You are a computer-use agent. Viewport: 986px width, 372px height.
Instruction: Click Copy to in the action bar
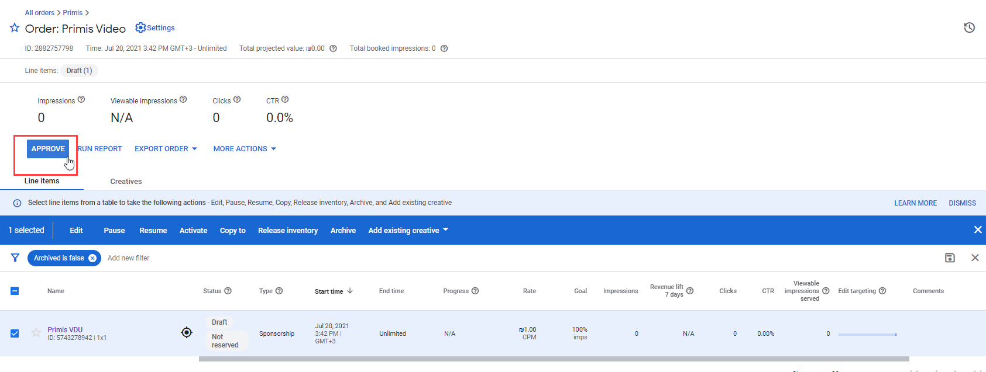(233, 231)
